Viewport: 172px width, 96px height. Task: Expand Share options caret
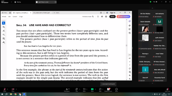click(x=96, y=89)
